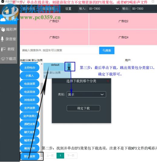This screenshot has height=162, width=157.
Task: Open the 下载项 downloads section
Action: (x=8, y=59)
